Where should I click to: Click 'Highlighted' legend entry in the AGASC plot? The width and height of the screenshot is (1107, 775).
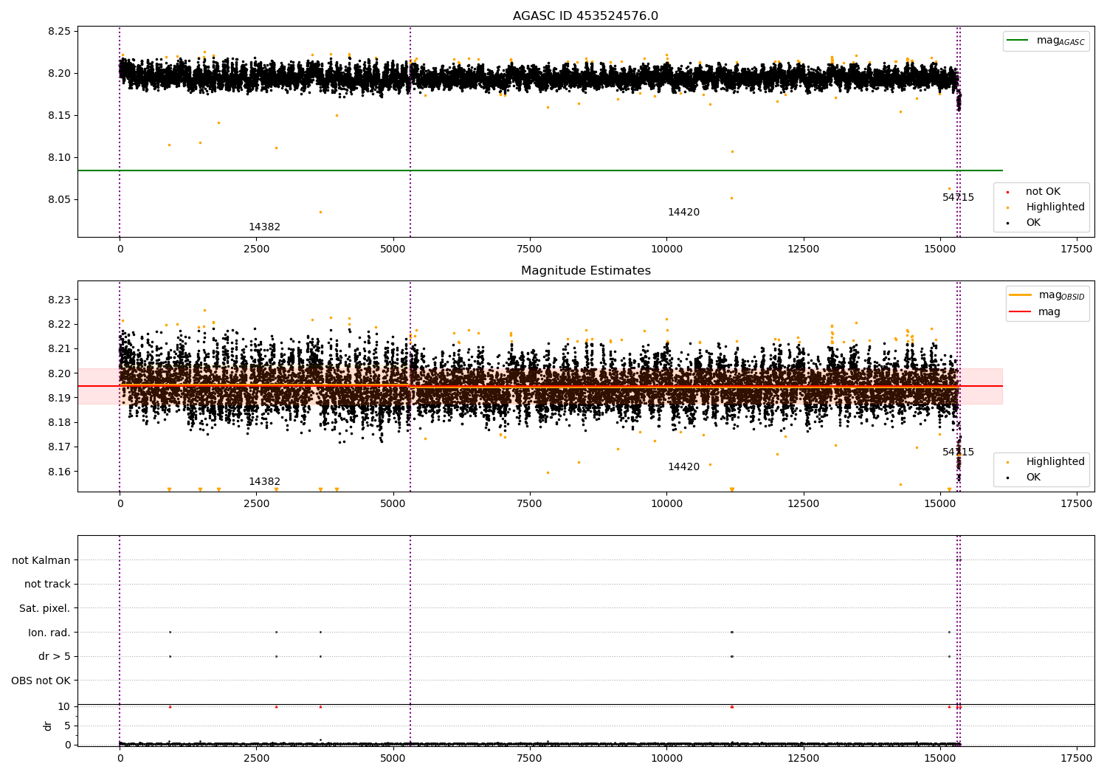pos(1045,207)
